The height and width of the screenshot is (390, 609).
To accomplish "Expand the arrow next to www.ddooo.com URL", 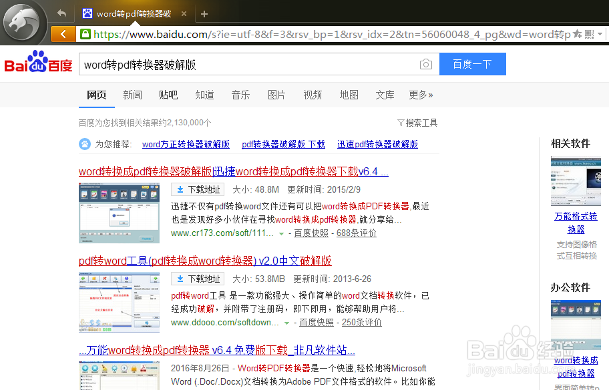I will 286,323.
